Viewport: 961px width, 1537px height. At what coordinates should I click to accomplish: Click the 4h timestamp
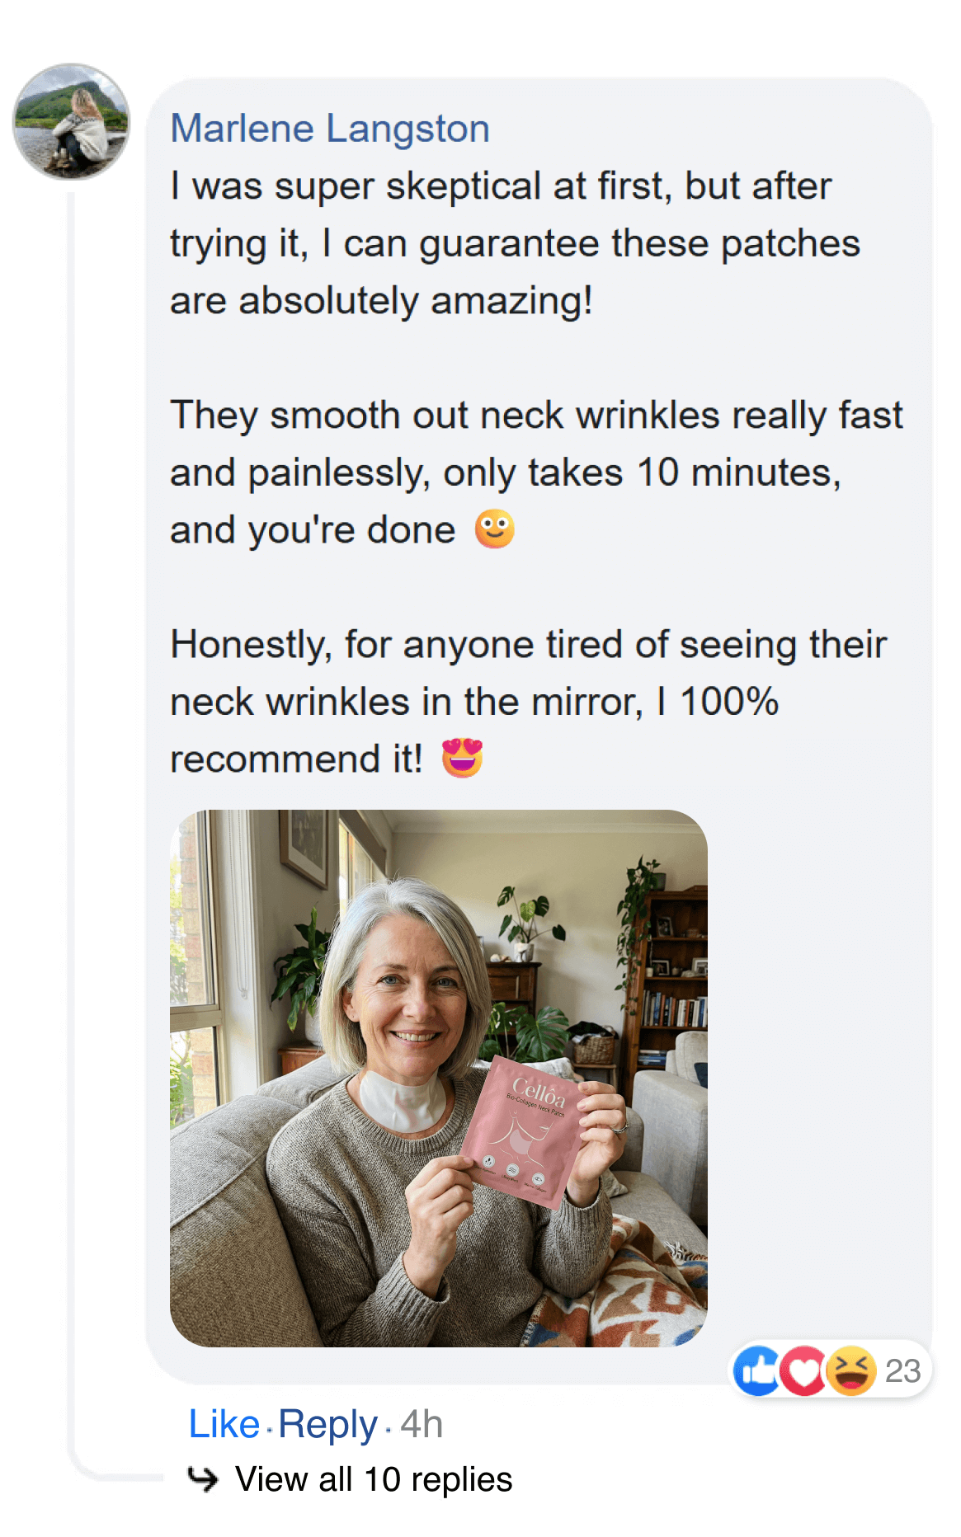[422, 1424]
